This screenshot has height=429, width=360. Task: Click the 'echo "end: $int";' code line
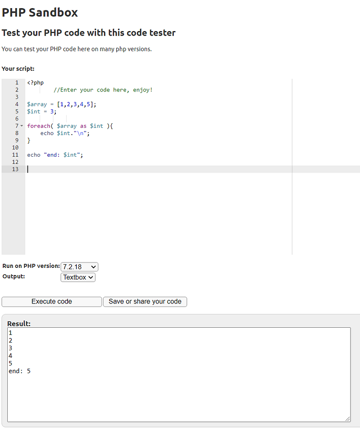pos(55,155)
